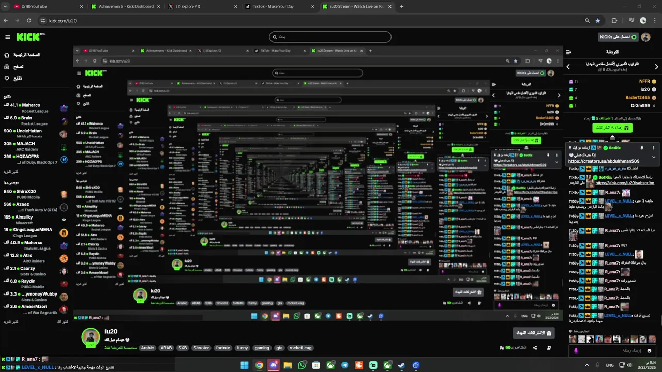The height and width of the screenshot is (372, 662).
Task: Open KingsLeagueMENA channel
Action: point(35,233)
